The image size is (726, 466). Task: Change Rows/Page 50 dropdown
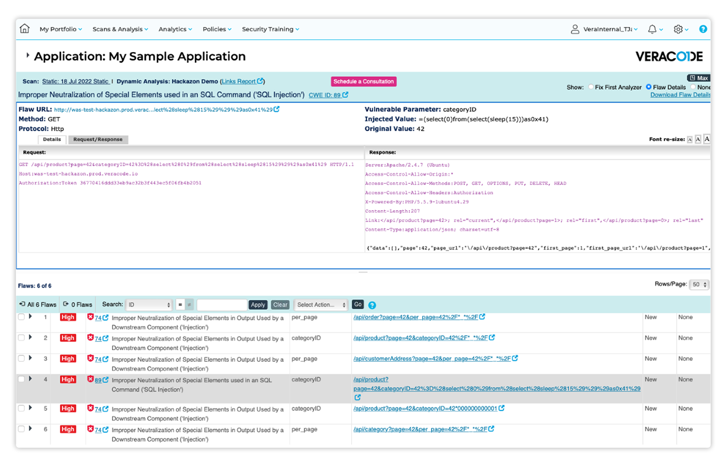coord(699,285)
